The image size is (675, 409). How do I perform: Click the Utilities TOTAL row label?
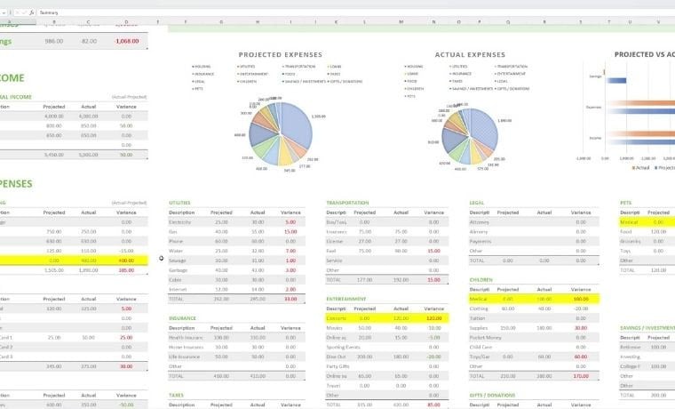click(176, 299)
